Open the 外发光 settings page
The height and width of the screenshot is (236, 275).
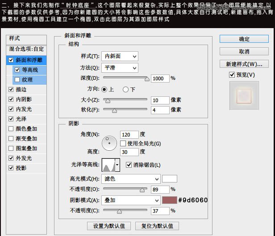click(24, 158)
